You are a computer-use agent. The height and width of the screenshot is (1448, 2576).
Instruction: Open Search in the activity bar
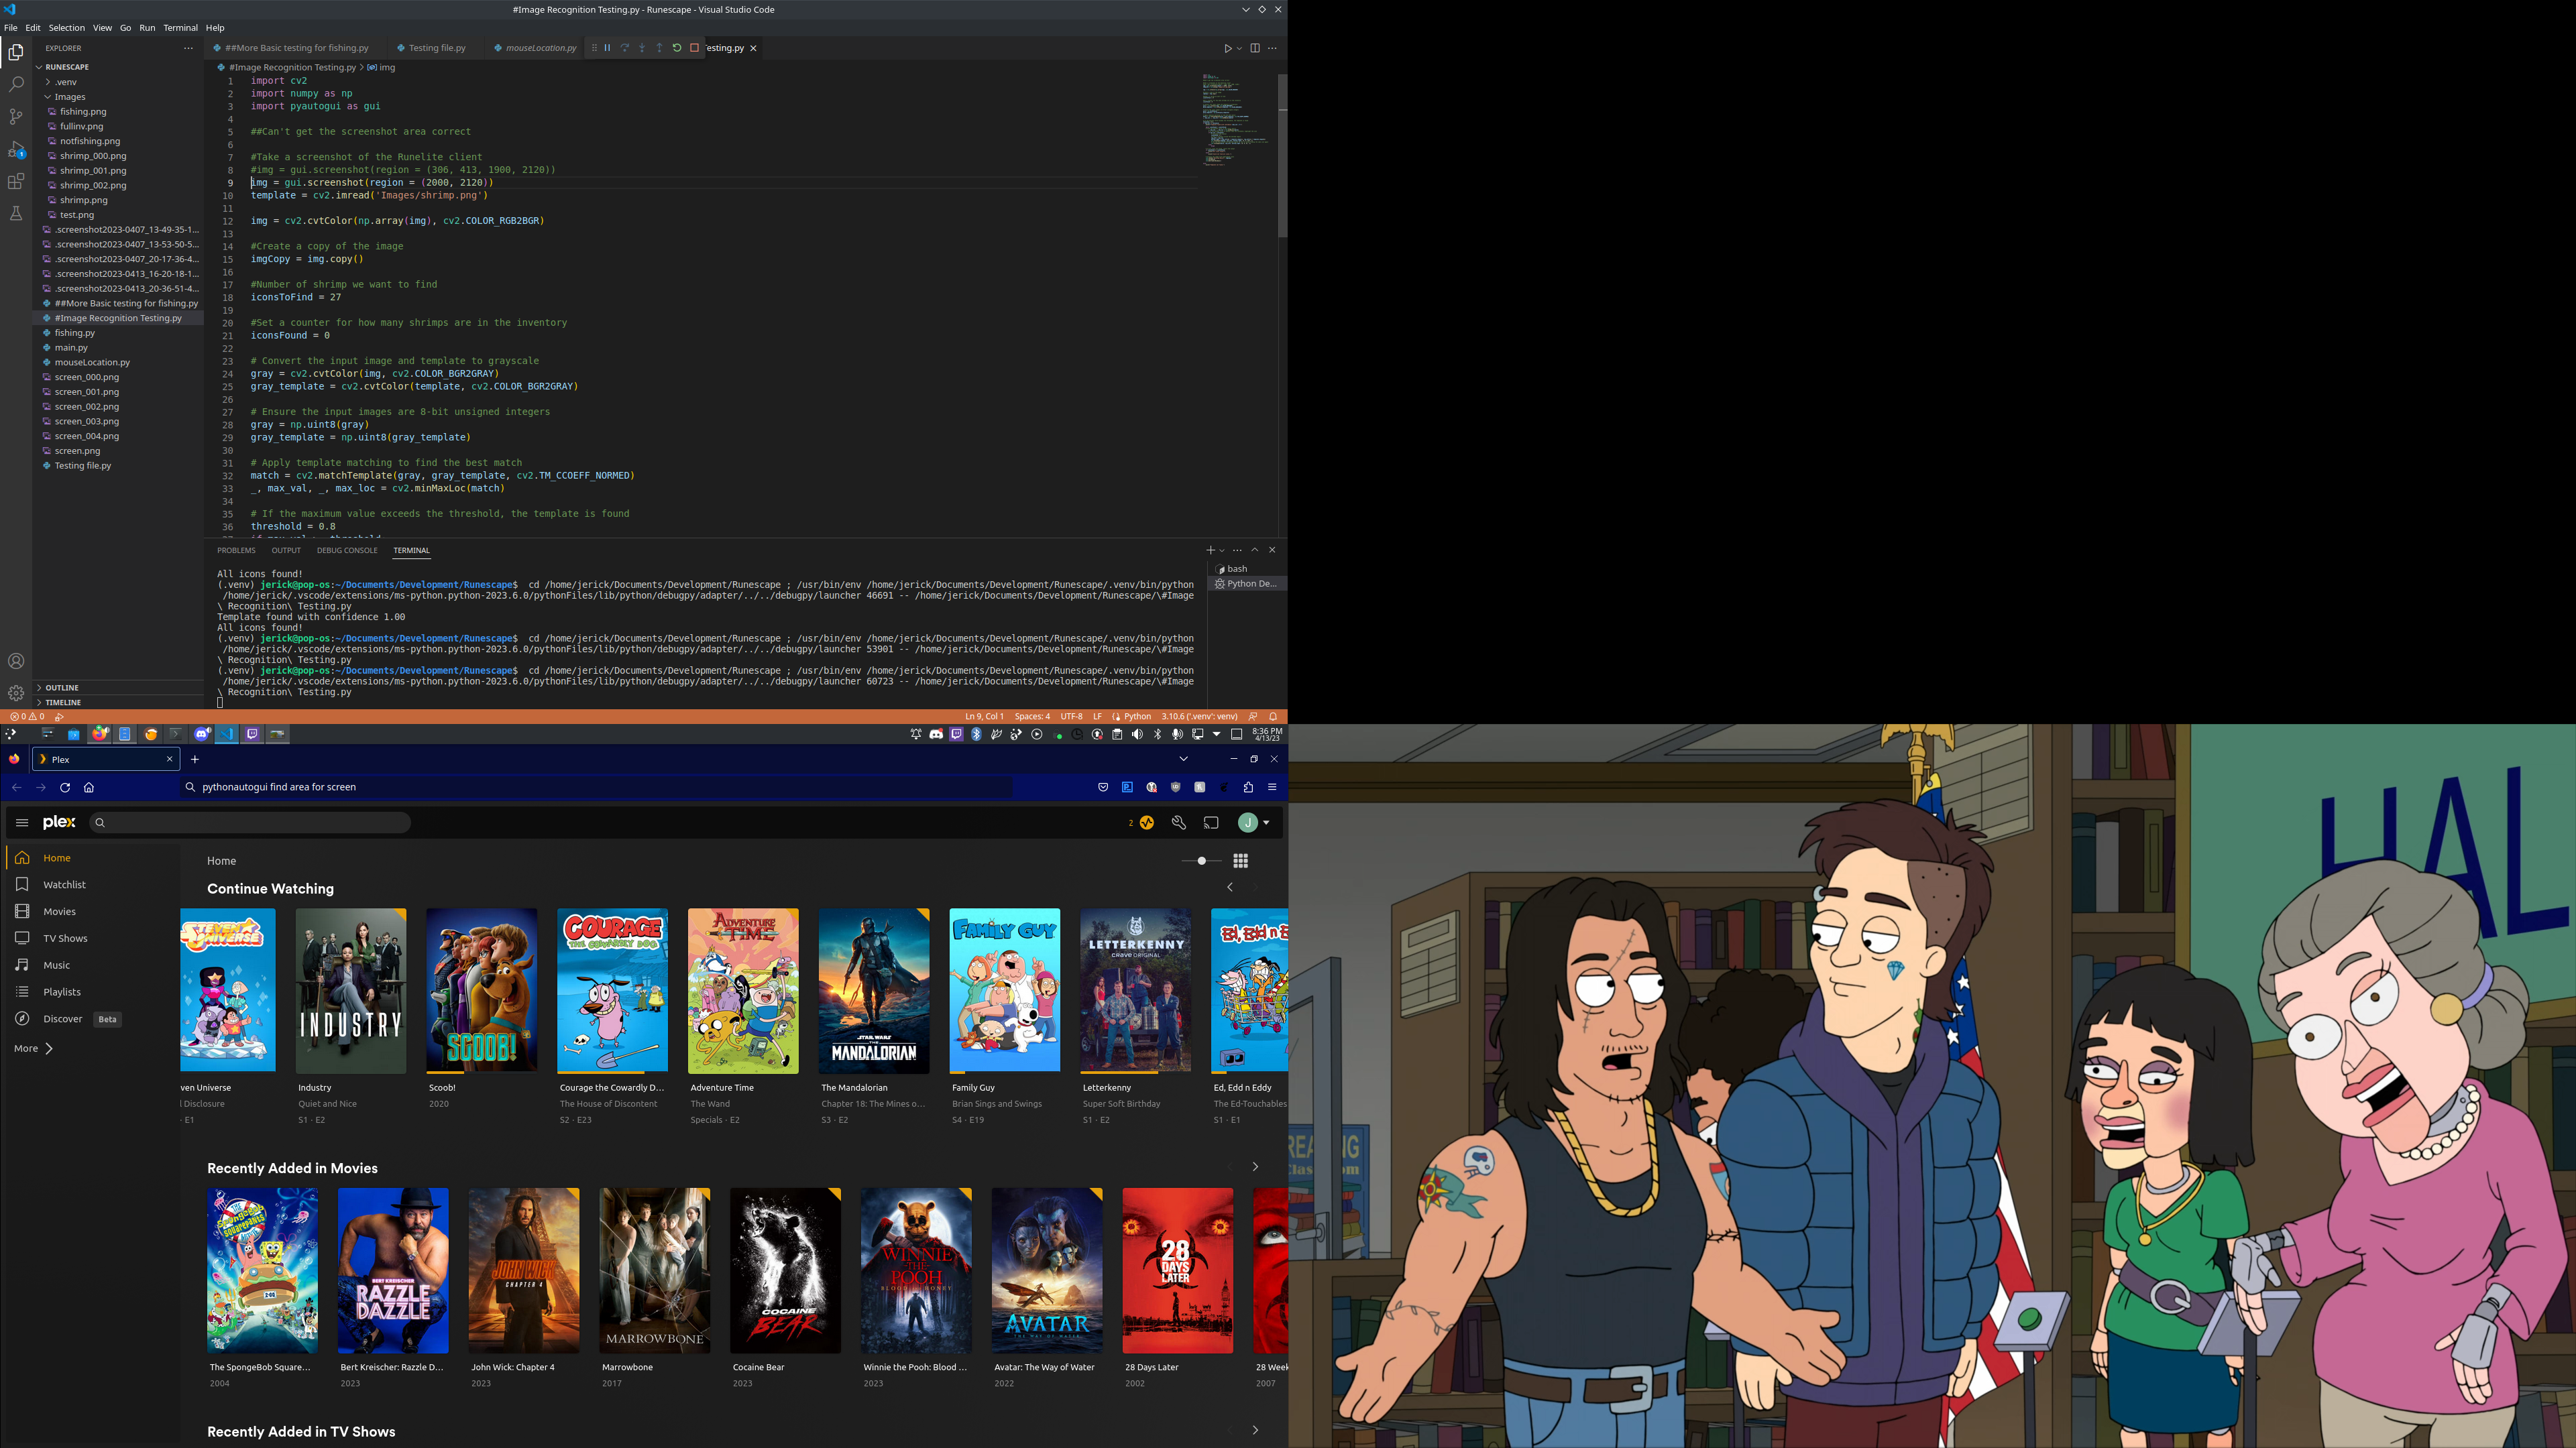(x=16, y=85)
